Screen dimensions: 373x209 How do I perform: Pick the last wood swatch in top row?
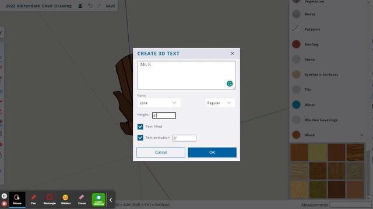355,152
